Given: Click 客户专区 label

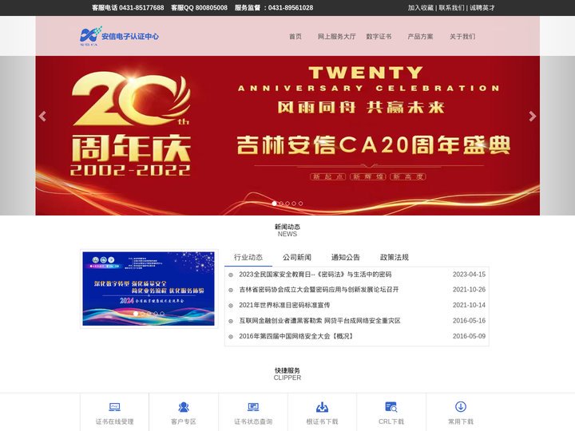Looking at the screenshot, I should click(184, 421).
